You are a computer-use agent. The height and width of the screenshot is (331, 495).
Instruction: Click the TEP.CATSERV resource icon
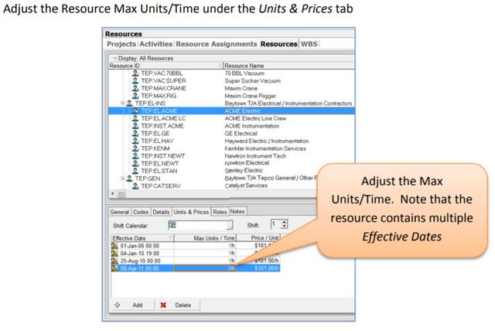[135, 186]
